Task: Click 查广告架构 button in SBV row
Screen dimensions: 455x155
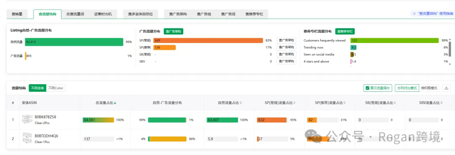Action: (x=286, y=61)
